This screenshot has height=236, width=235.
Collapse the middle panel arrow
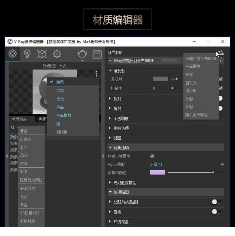pos(103,156)
